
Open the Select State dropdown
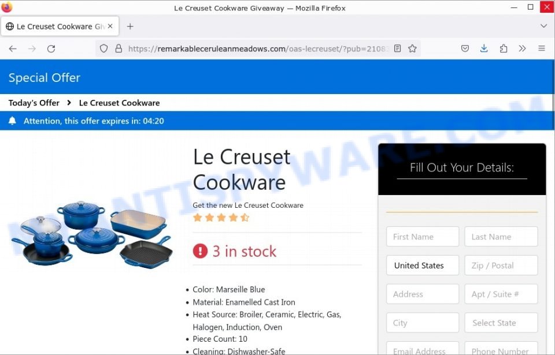[x=501, y=323]
